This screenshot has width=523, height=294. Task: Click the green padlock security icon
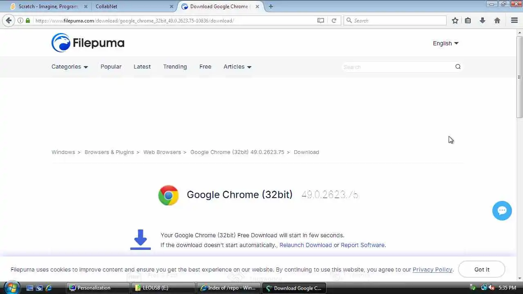(x=28, y=20)
